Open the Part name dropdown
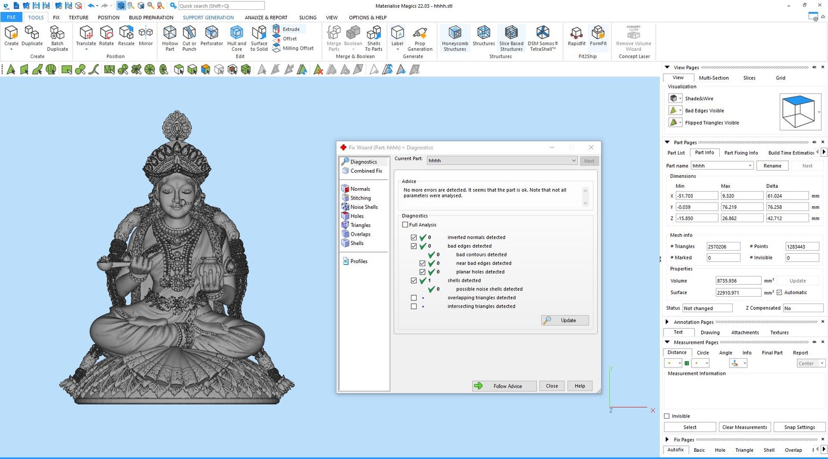Image resolution: width=828 pixels, height=459 pixels. pos(750,166)
